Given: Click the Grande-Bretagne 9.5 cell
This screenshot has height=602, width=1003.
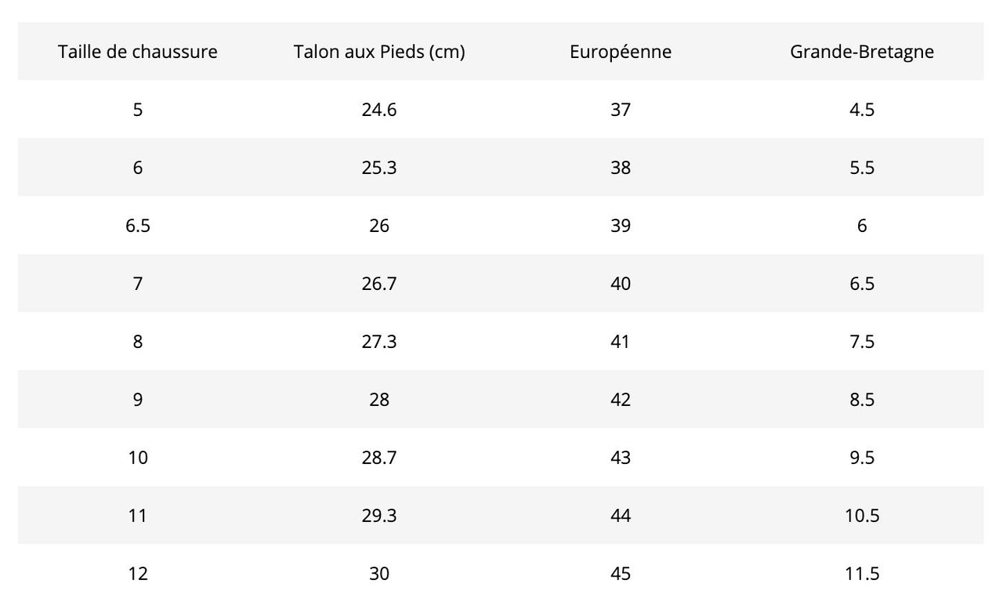Looking at the screenshot, I should tap(862, 458).
